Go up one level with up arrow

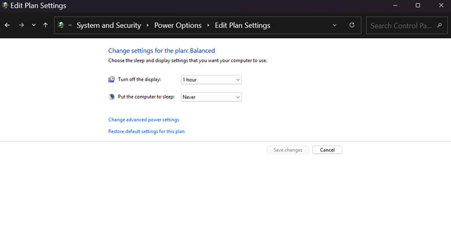pos(46,25)
